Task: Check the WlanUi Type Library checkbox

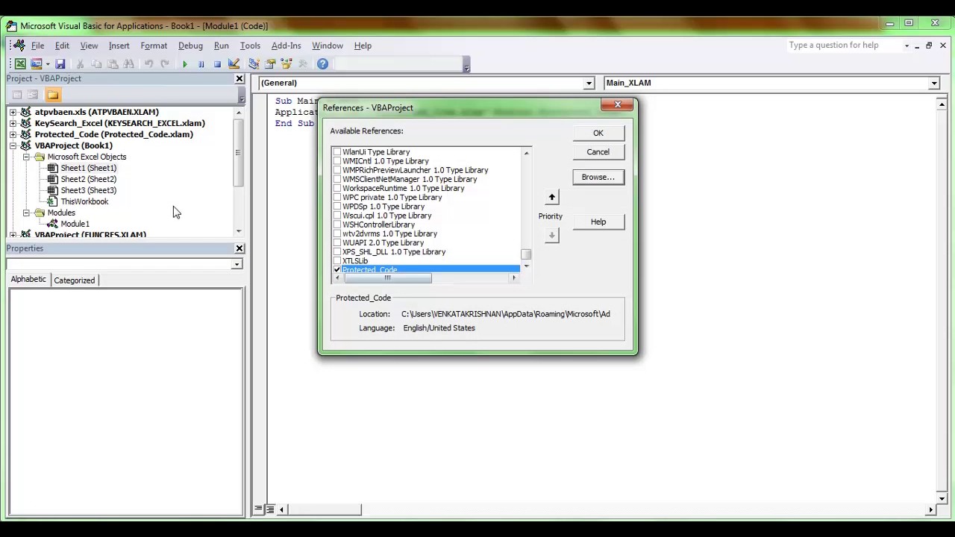Action: pos(337,152)
